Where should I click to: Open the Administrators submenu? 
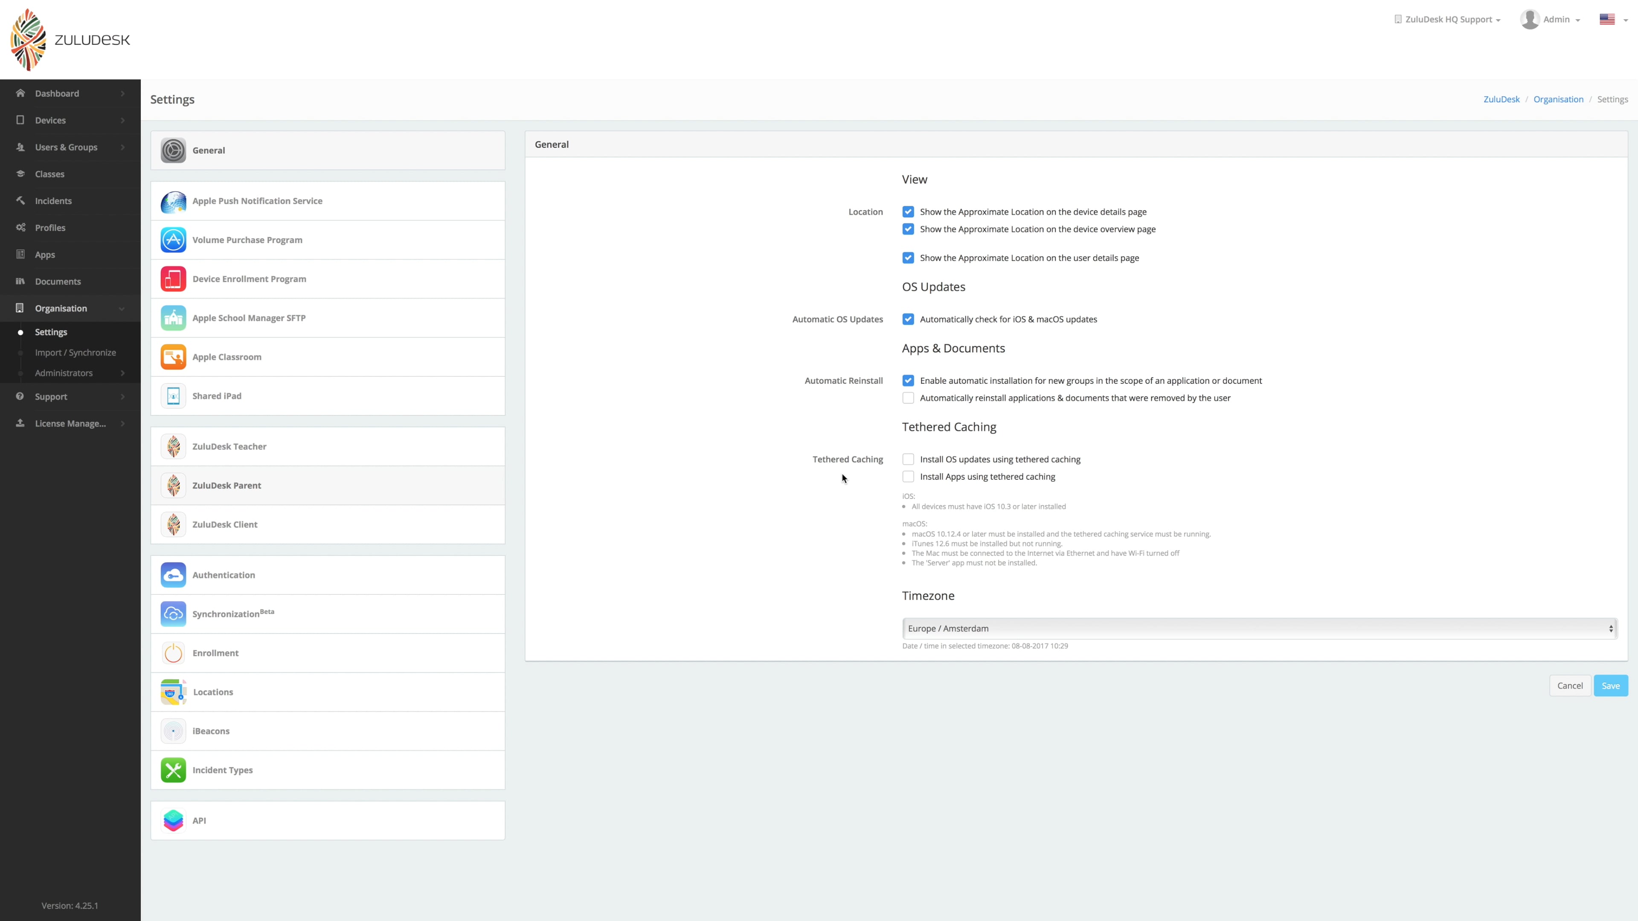click(x=64, y=373)
